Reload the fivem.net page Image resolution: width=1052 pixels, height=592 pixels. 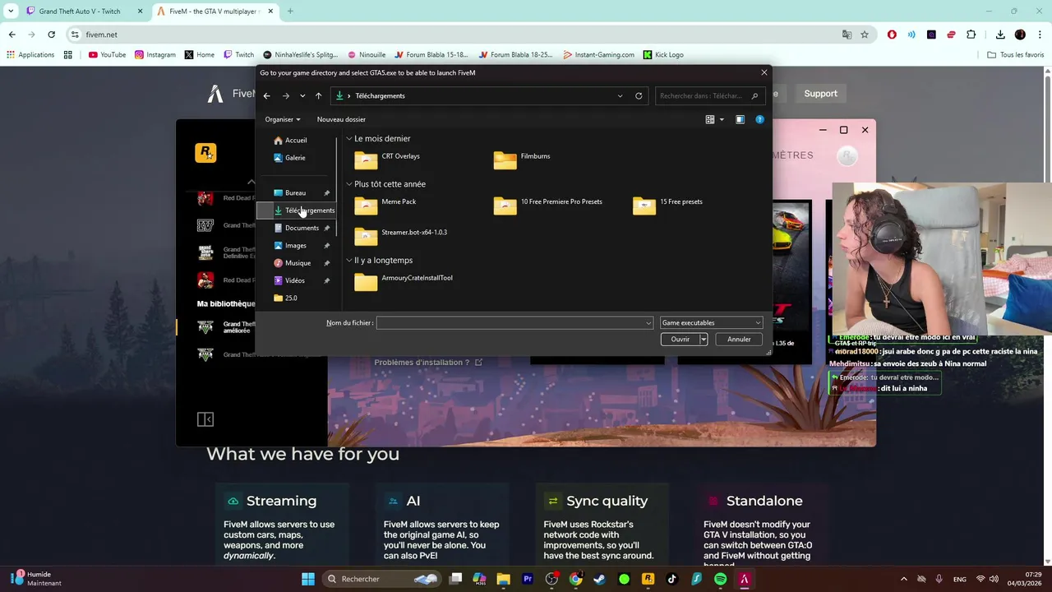click(x=51, y=35)
